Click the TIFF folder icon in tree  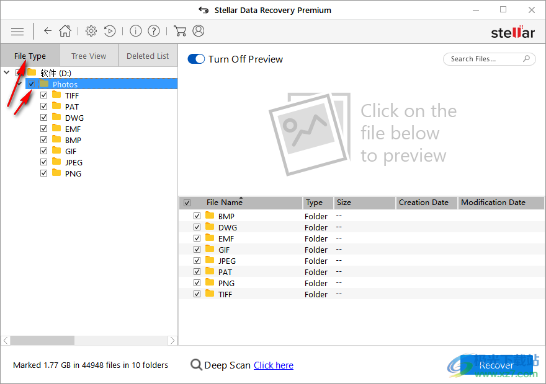[x=56, y=95]
